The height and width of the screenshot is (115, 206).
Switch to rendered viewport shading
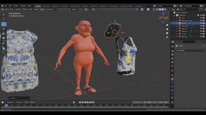[165, 9]
